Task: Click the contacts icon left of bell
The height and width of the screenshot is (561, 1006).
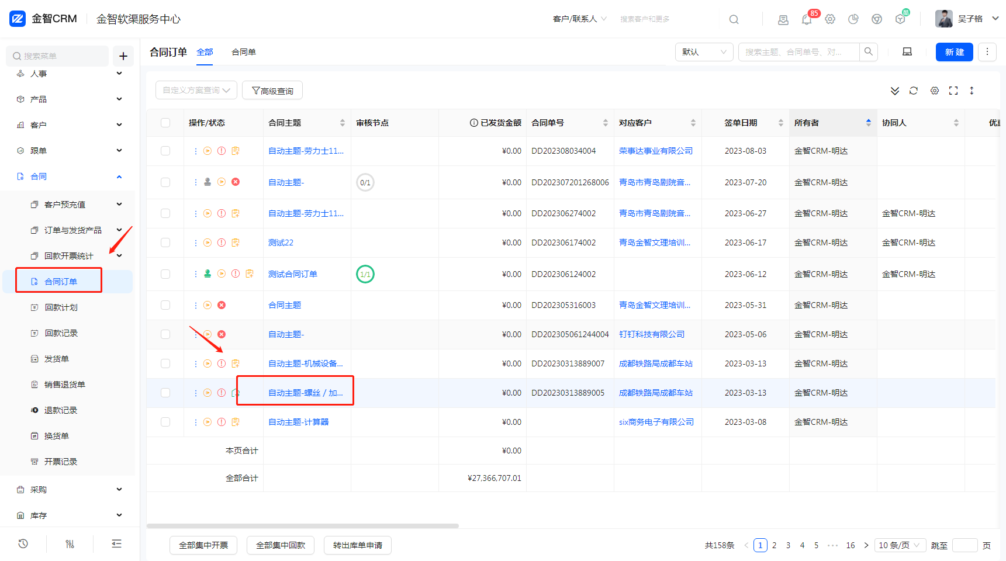Action: 783,19
